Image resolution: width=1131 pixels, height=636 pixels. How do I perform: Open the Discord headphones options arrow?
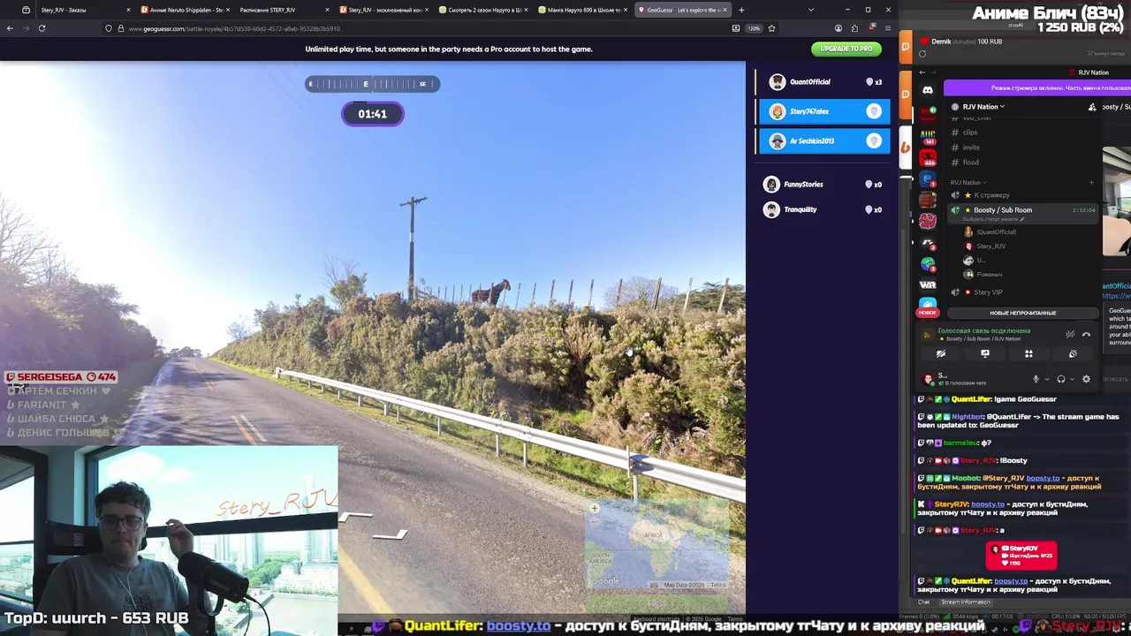[1071, 379]
